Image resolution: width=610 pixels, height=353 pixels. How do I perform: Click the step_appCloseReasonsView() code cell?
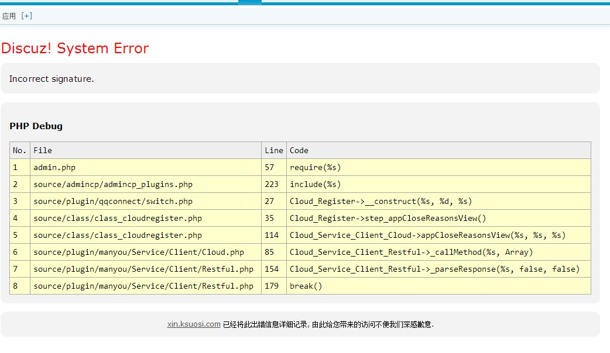[388, 218]
